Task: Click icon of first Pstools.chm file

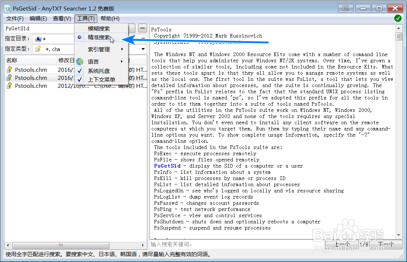Action: pos(9,70)
